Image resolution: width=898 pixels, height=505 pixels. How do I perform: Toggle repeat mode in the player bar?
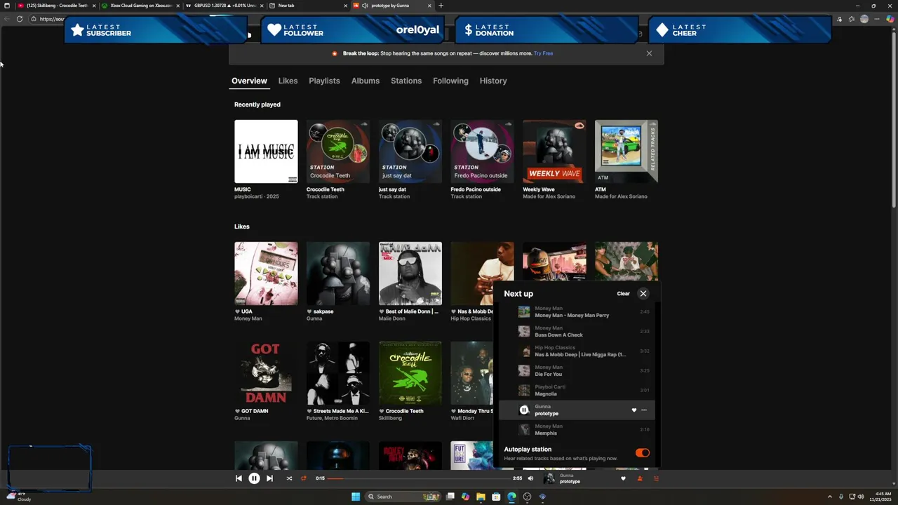(304, 478)
